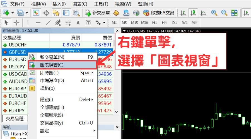This screenshot has width=251, height=139.
Task: Toggle the Navigator star folder icon
Action: click(x=56, y=13)
